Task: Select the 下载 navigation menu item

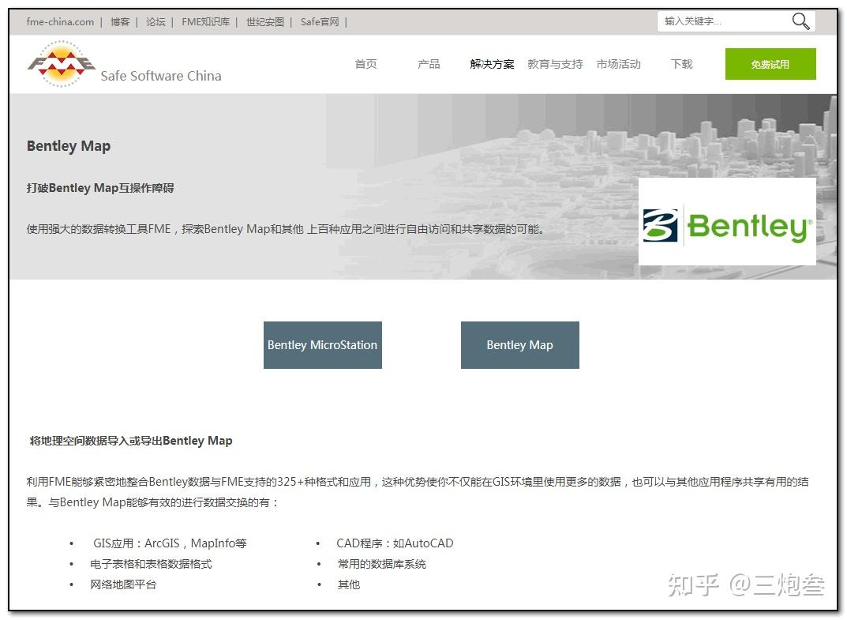Action: point(682,64)
